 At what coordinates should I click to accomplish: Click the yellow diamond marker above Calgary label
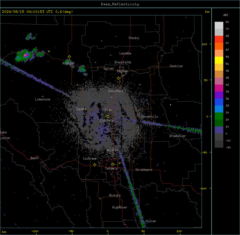[x=113, y=164]
